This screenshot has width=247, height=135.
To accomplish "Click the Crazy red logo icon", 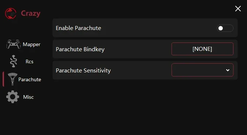I will pyautogui.click(x=11, y=14).
